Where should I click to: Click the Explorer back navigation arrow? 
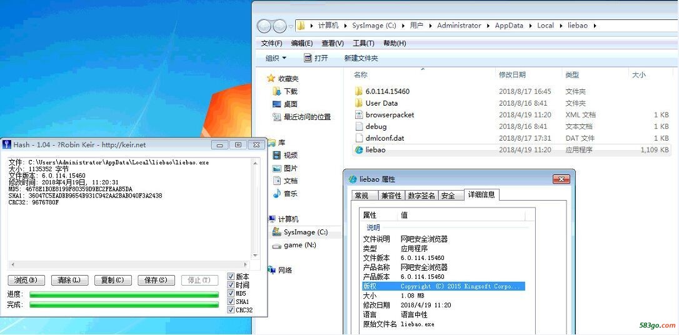pyautogui.click(x=264, y=26)
